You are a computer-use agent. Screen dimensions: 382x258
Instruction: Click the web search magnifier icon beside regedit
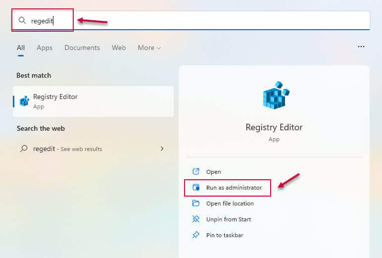point(24,148)
